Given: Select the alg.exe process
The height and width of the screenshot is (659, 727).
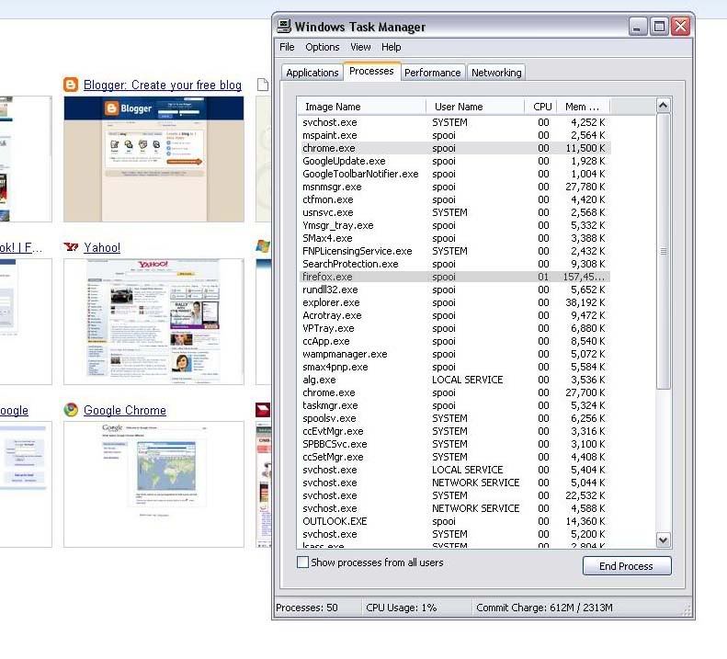Looking at the screenshot, I should [454, 380].
